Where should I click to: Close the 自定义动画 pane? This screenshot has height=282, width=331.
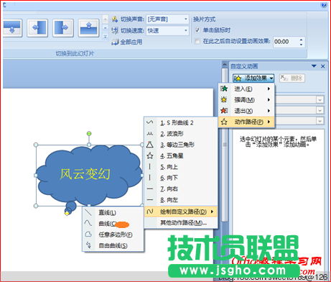point(323,66)
